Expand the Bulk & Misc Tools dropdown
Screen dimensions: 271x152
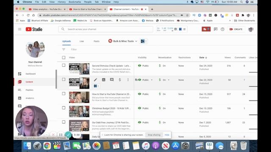123,41
